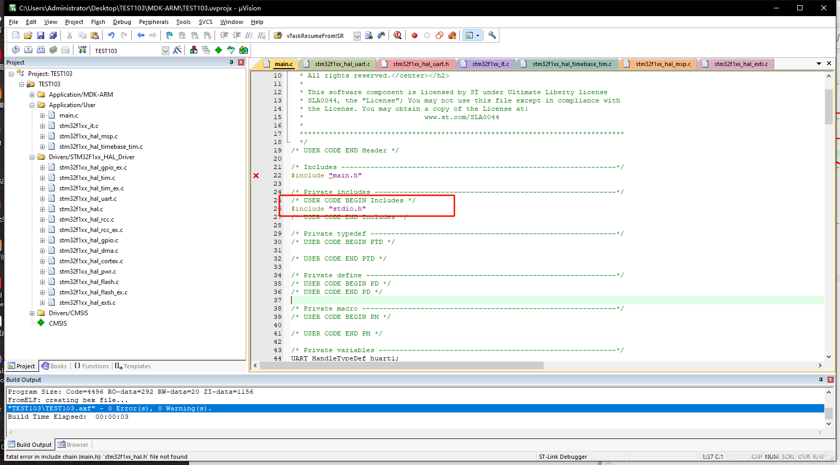Open the editor tab list dropdown arrow
Screen dimensions: 840x465
pyautogui.click(x=819, y=63)
